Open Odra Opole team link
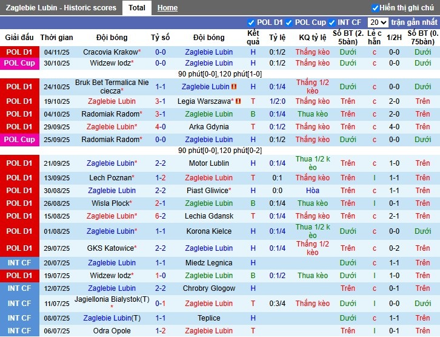 pos(112,331)
